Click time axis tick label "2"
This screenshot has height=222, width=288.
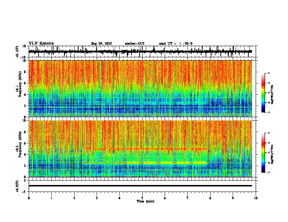(x=74, y=198)
